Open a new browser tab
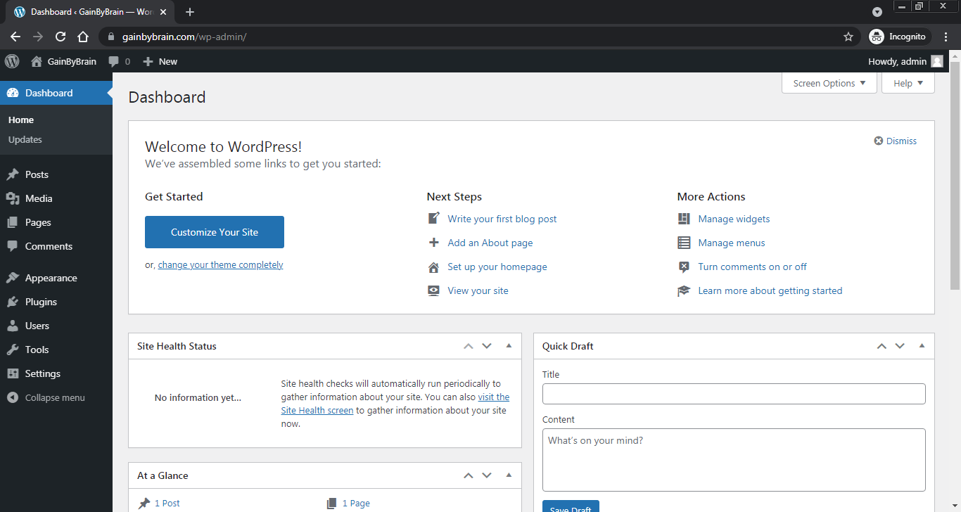 click(190, 12)
